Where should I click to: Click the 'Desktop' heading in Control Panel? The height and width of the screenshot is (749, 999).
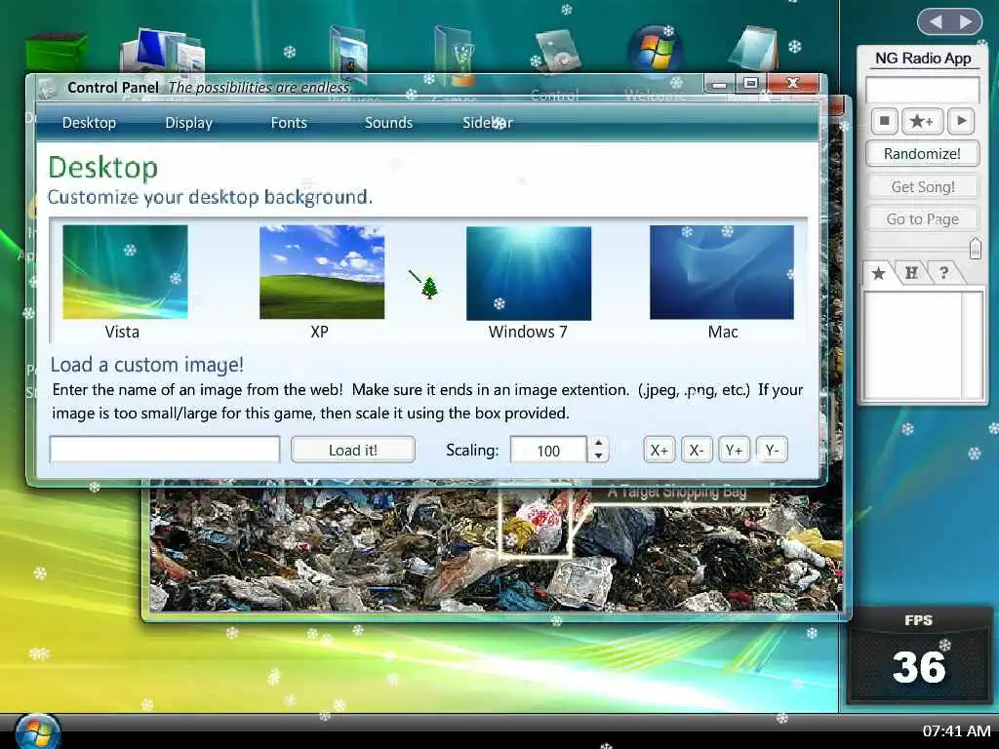(x=103, y=168)
